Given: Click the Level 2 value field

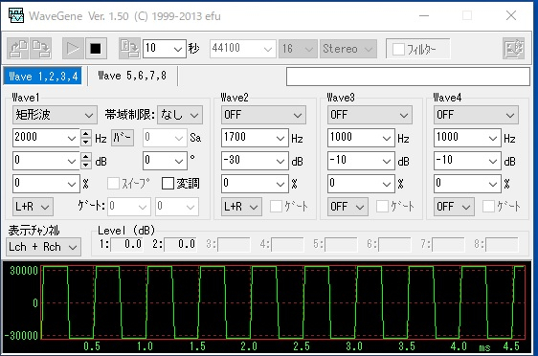Looking at the screenshot, I should click(180, 244).
